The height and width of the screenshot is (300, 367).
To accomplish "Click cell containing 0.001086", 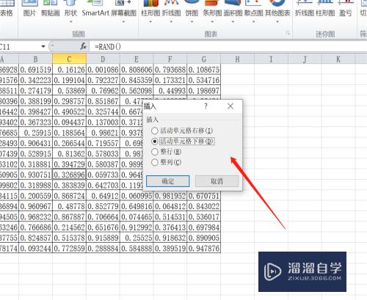I will pyautogui.click(x=103, y=70).
